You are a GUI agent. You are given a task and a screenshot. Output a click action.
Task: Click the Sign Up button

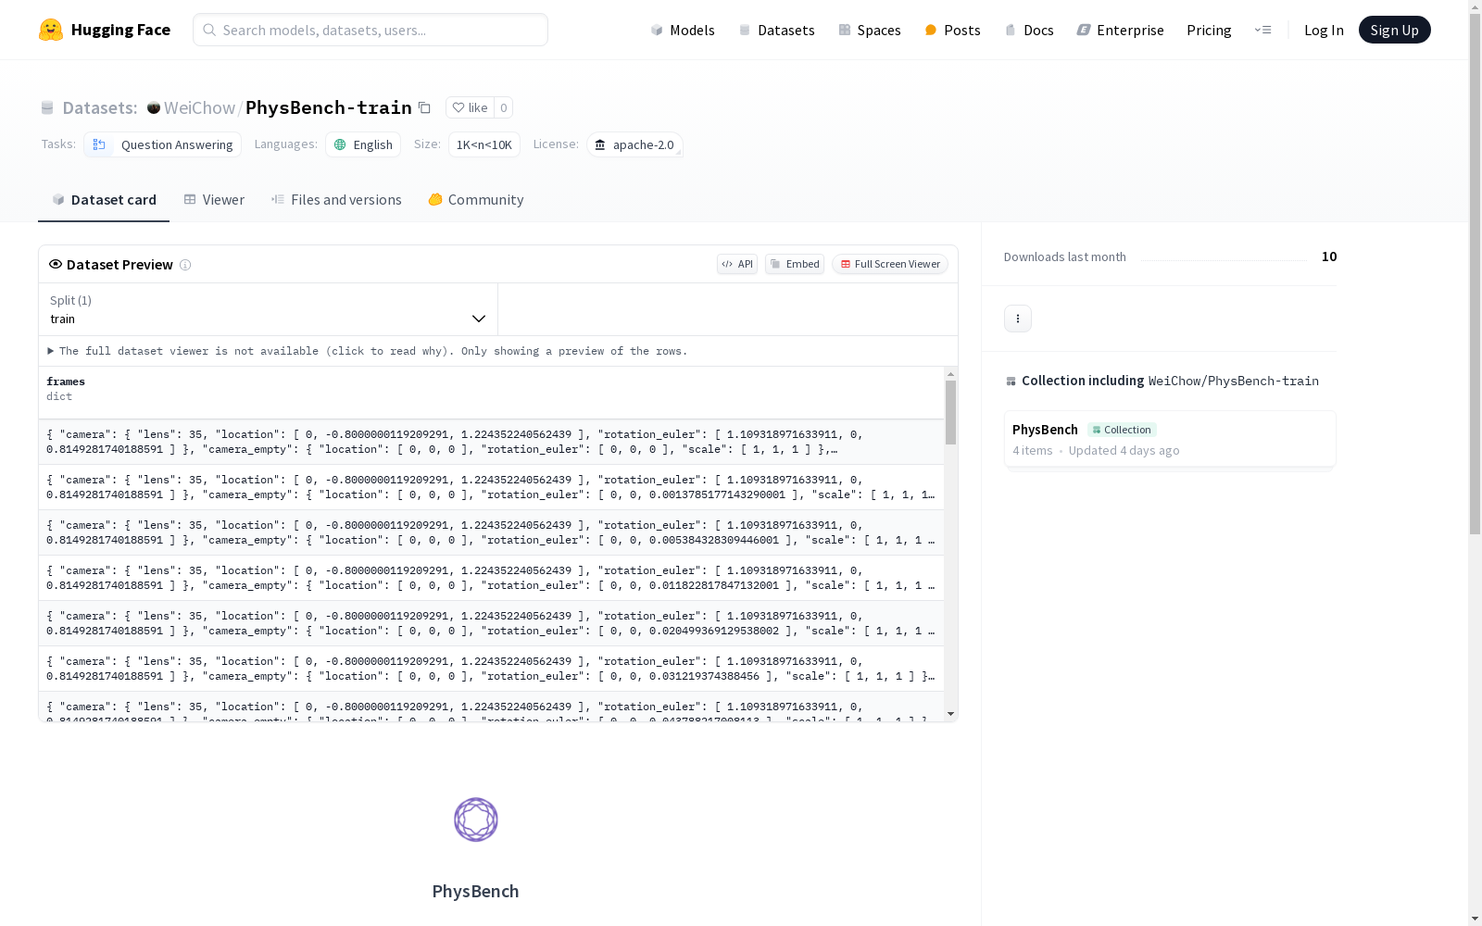(x=1394, y=30)
